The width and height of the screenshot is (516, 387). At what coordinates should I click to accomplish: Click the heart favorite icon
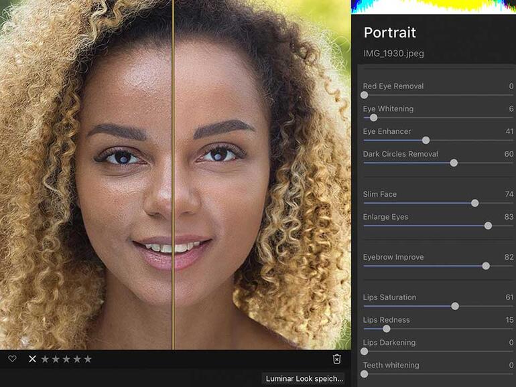[12, 359]
